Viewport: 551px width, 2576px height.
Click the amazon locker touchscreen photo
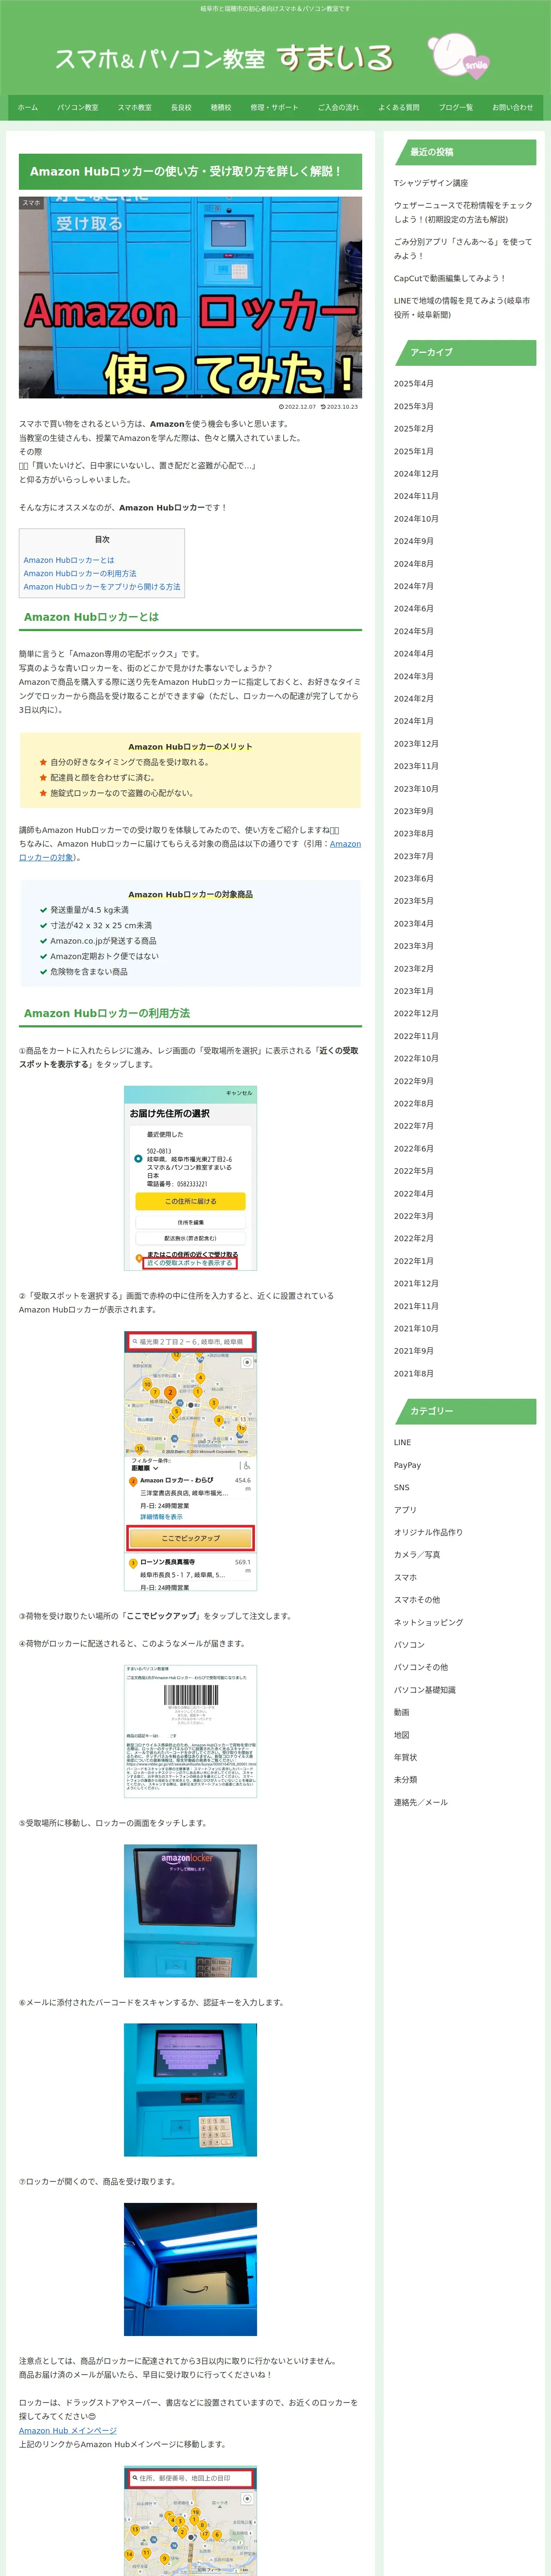pos(190,1910)
